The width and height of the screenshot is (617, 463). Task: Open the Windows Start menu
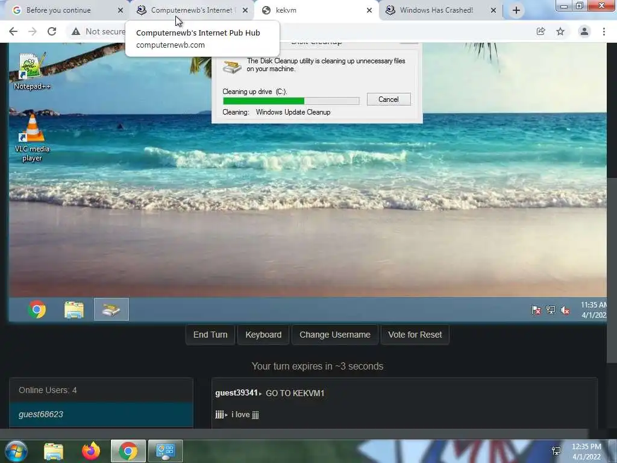16,451
